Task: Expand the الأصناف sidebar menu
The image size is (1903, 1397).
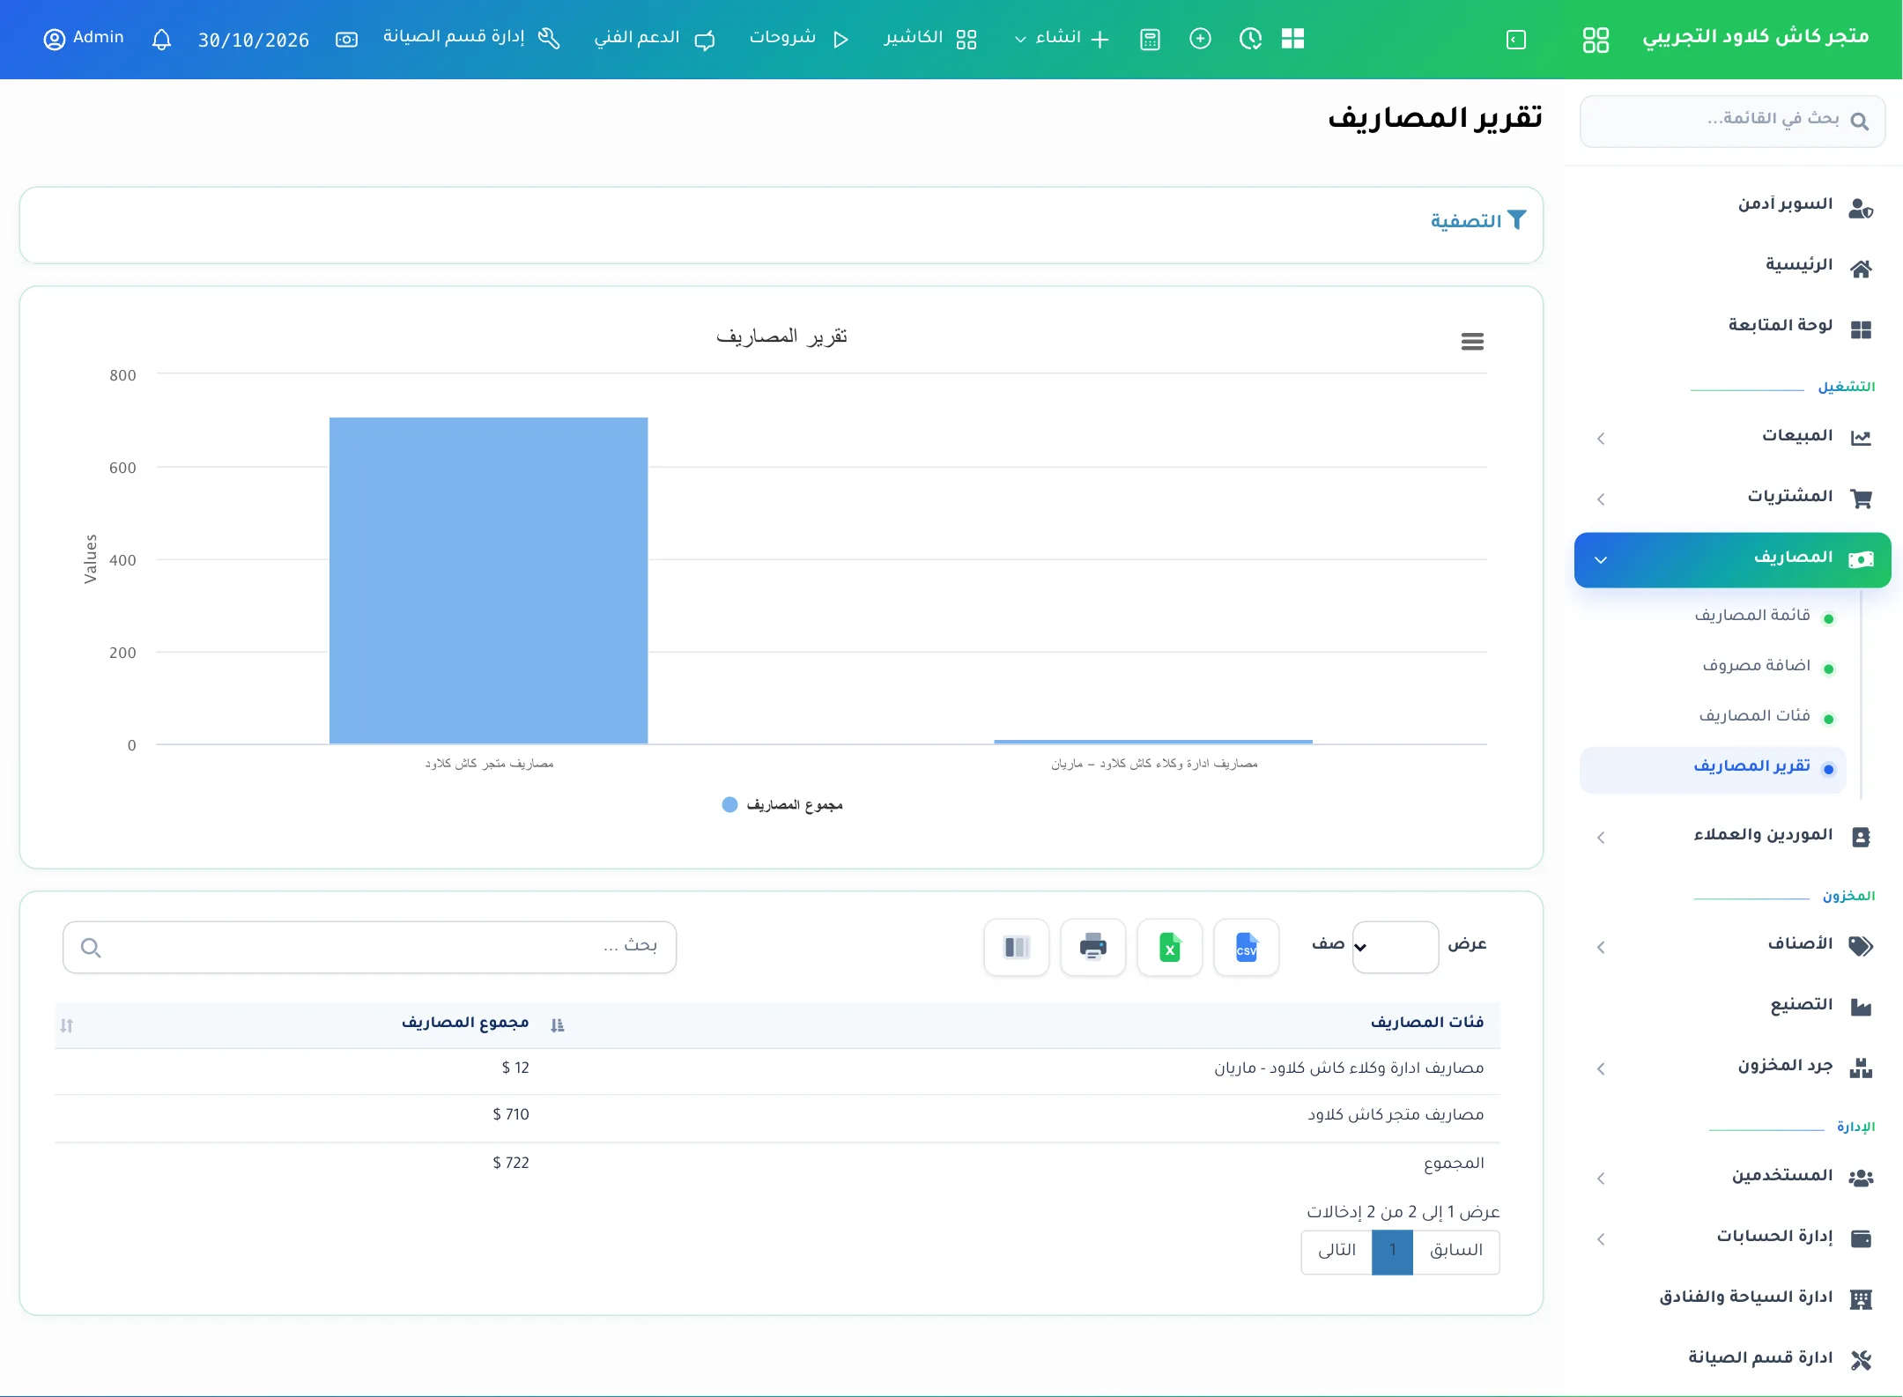Action: coord(1732,945)
